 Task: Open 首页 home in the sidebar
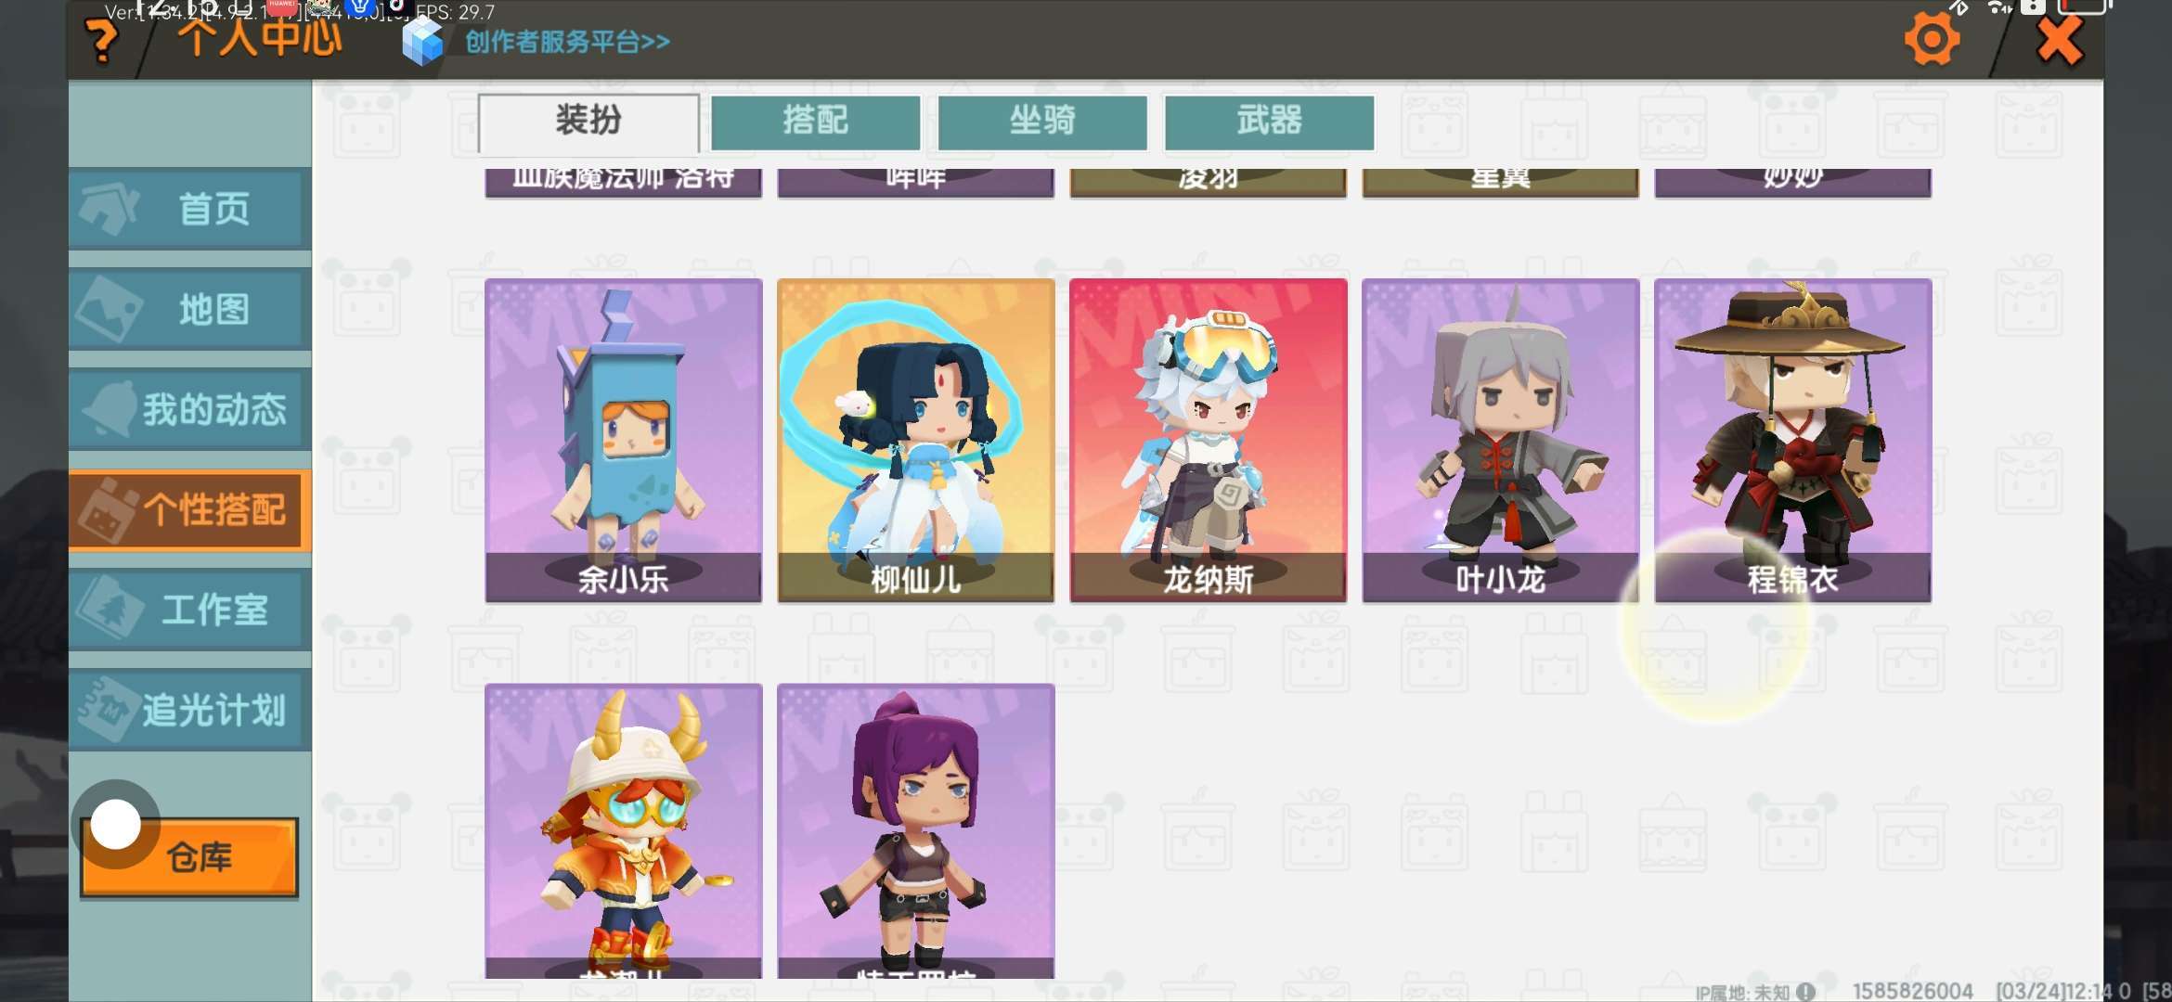click(189, 209)
